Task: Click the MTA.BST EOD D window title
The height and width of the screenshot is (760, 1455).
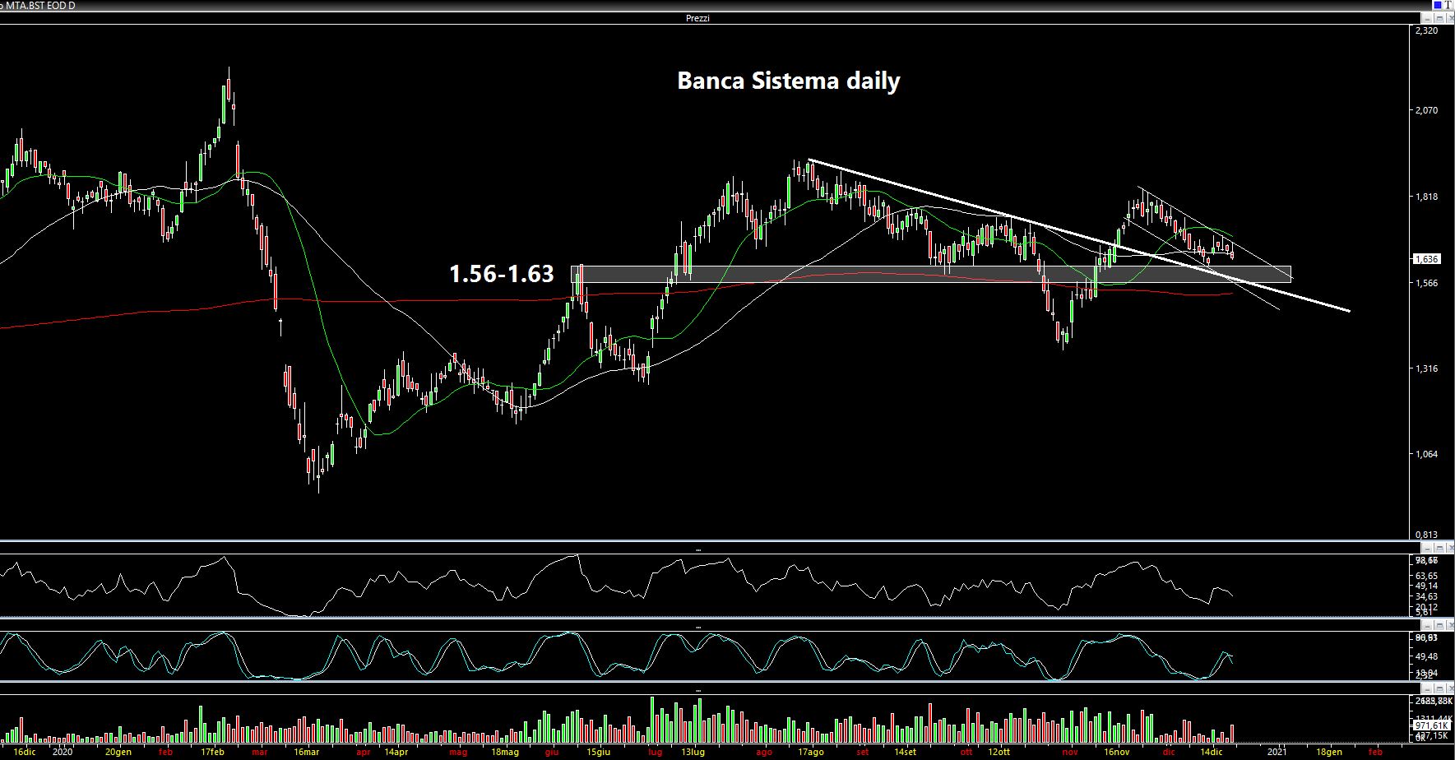Action: pos(40,5)
